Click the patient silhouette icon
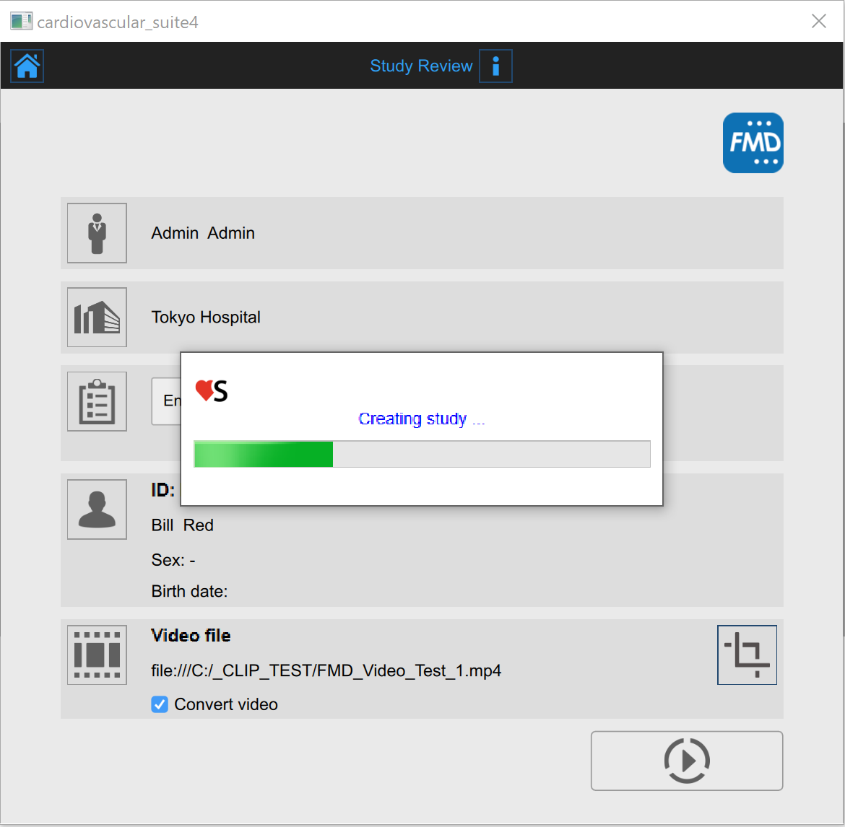The image size is (845, 827). coord(97,509)
